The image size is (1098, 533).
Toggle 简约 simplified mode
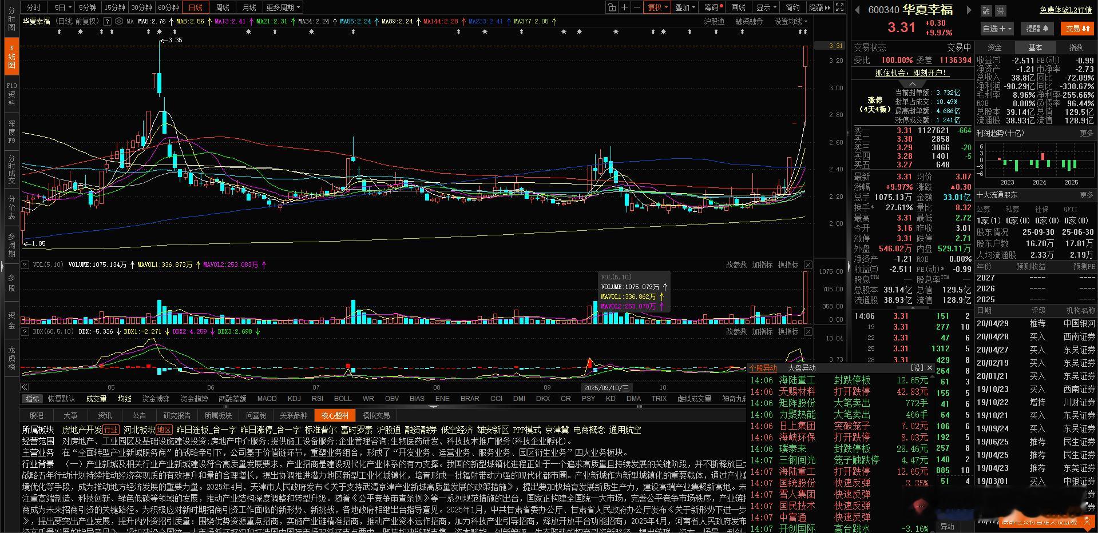(792, 7)
